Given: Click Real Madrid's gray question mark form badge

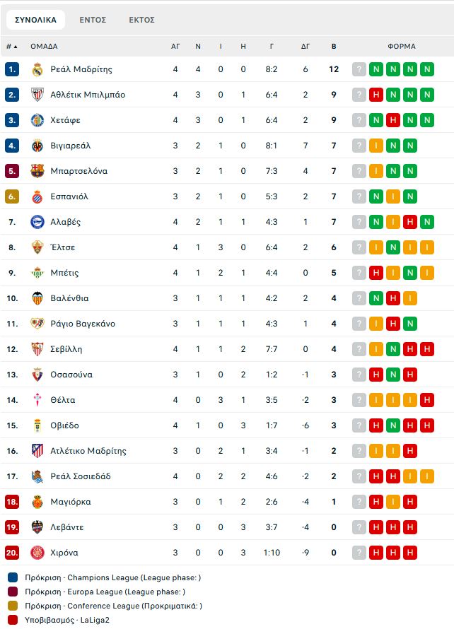Looking at the screenshot, I should [359, 69].
